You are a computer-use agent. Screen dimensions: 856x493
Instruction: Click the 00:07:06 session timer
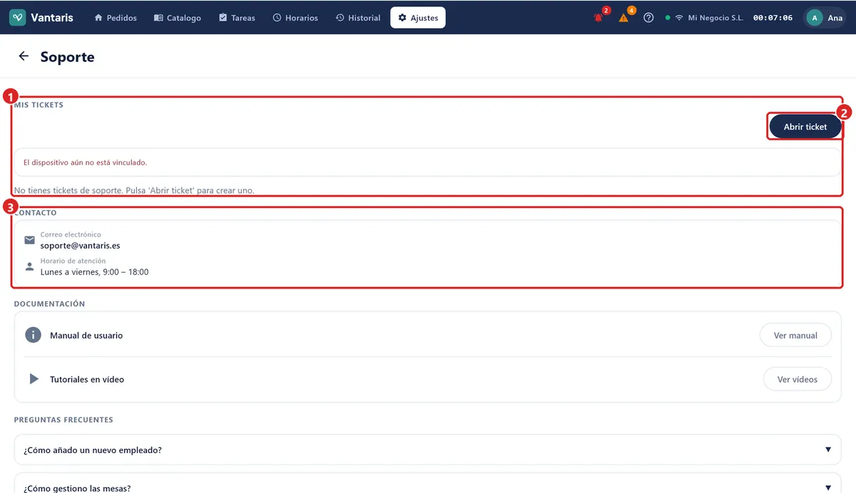[773, 18]
